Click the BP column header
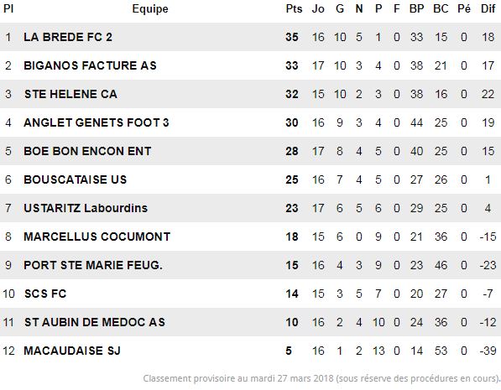501x390 pixels. pos(416,8)
